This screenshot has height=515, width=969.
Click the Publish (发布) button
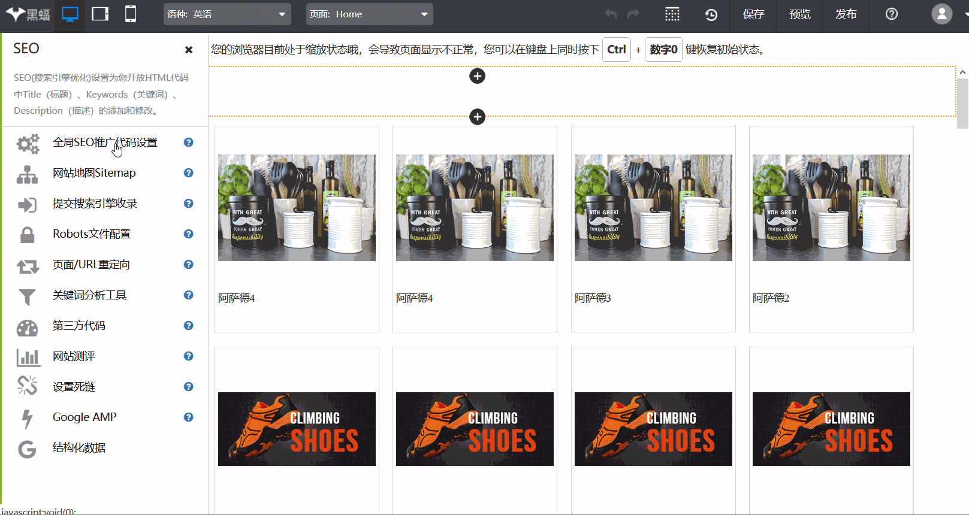(846, 14)
